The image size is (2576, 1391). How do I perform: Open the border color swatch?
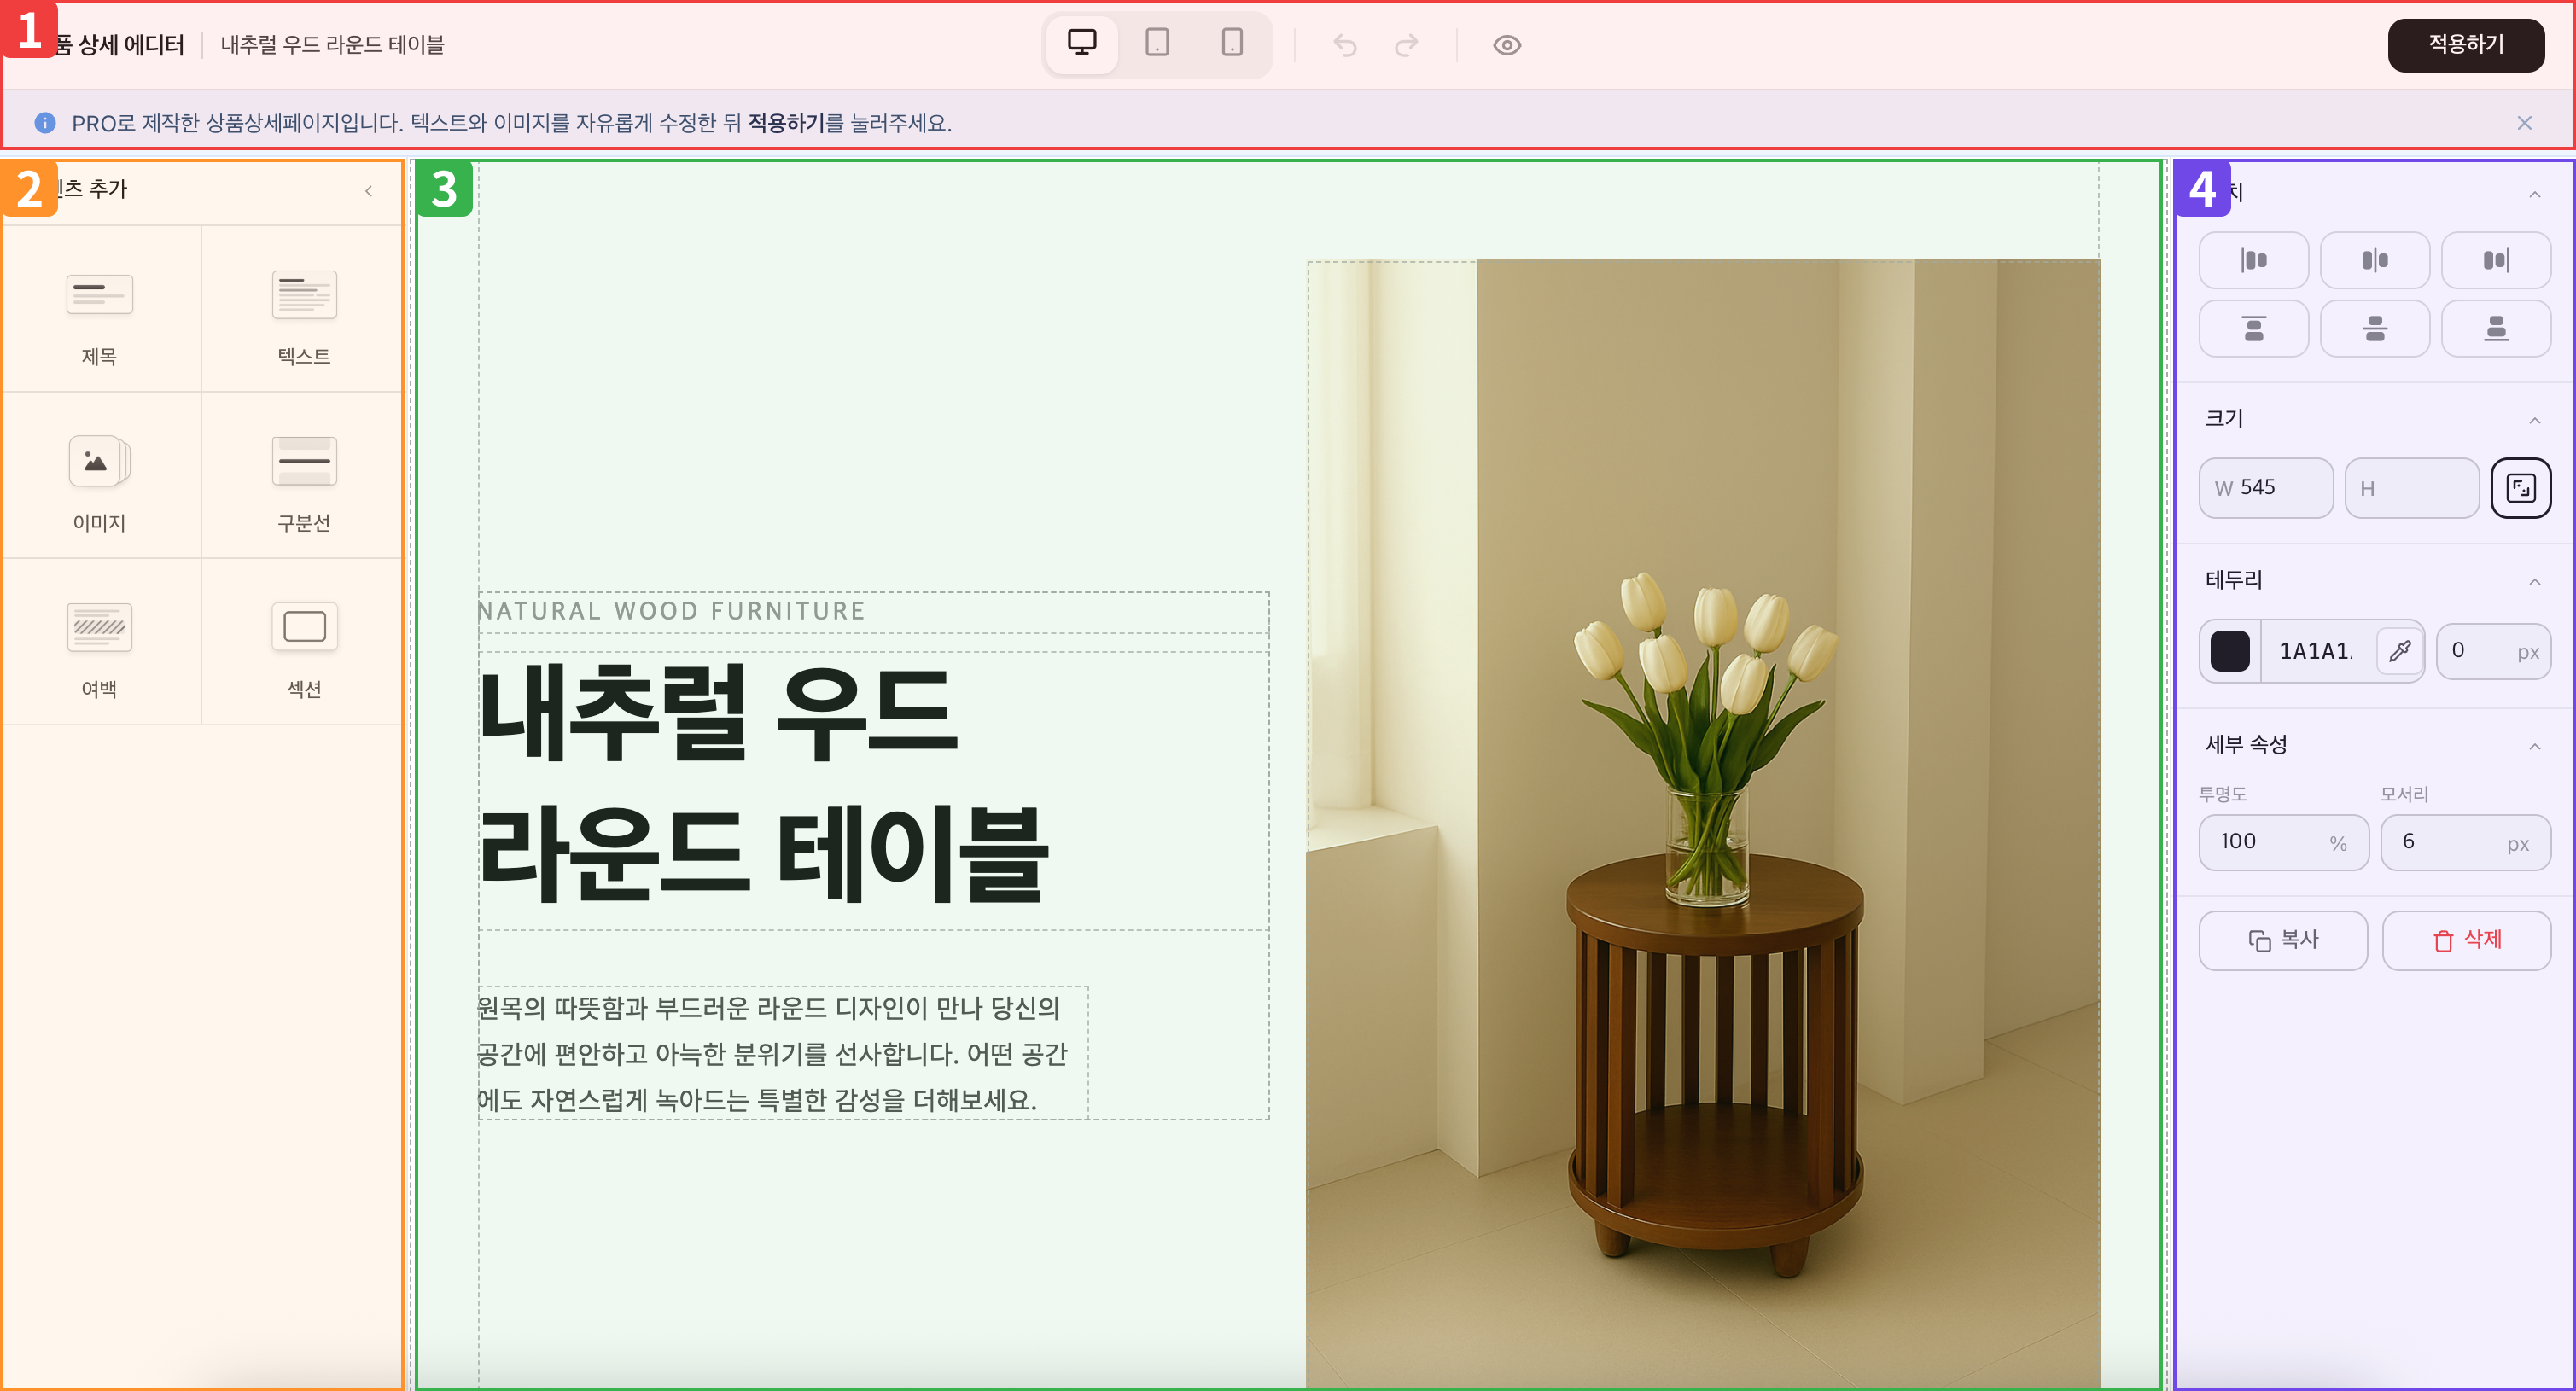(x=2230, y=651)
